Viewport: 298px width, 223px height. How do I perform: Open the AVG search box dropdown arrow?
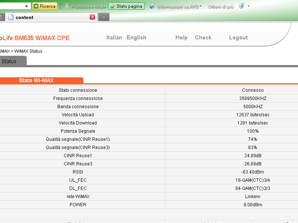pos(26,6)
